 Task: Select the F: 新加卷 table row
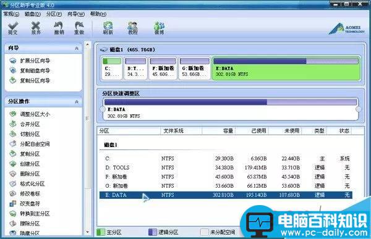(x=226, y=177)
